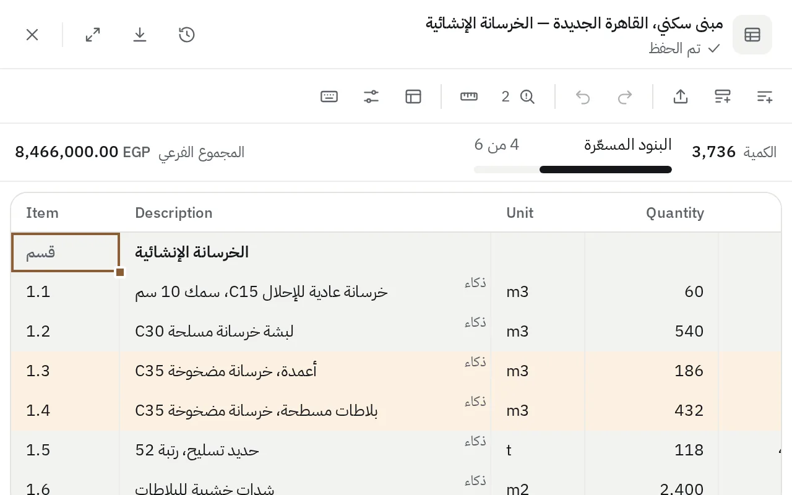The width and height of the screenshot is (792, 495).
Task: Select item number 1.5 cell
Action: tap(66, 450)
